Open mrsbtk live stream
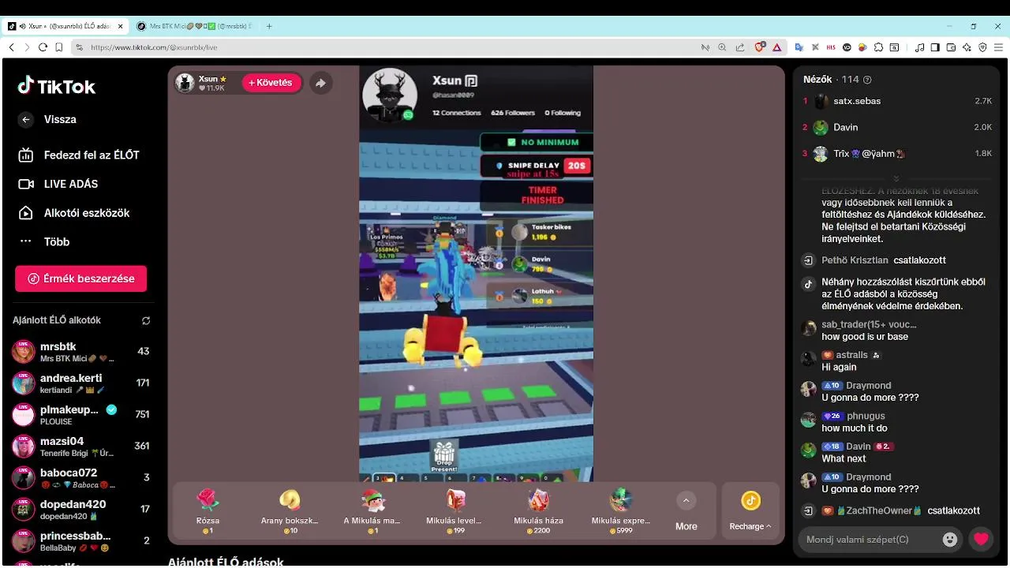Screen dimensions: 1010x568 point(80,352)
